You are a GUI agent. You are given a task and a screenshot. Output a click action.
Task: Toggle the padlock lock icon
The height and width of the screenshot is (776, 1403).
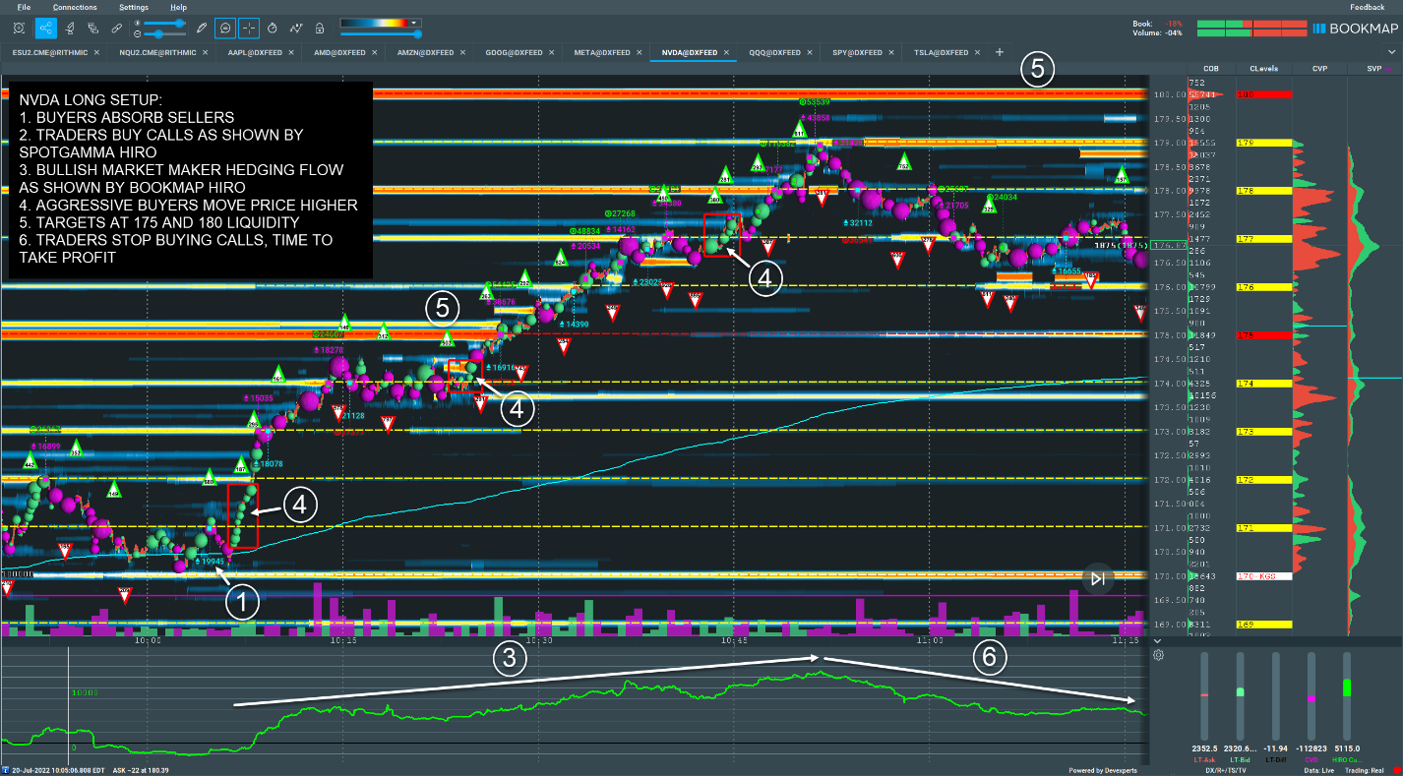click(x=320, y=28)
